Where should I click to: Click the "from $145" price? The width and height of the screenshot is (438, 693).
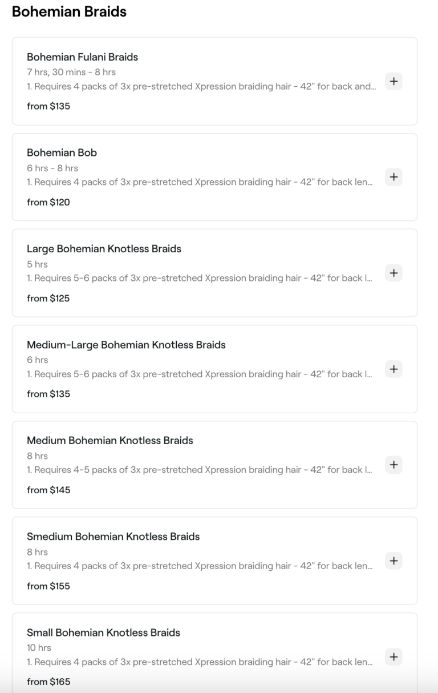coord(48,490)
